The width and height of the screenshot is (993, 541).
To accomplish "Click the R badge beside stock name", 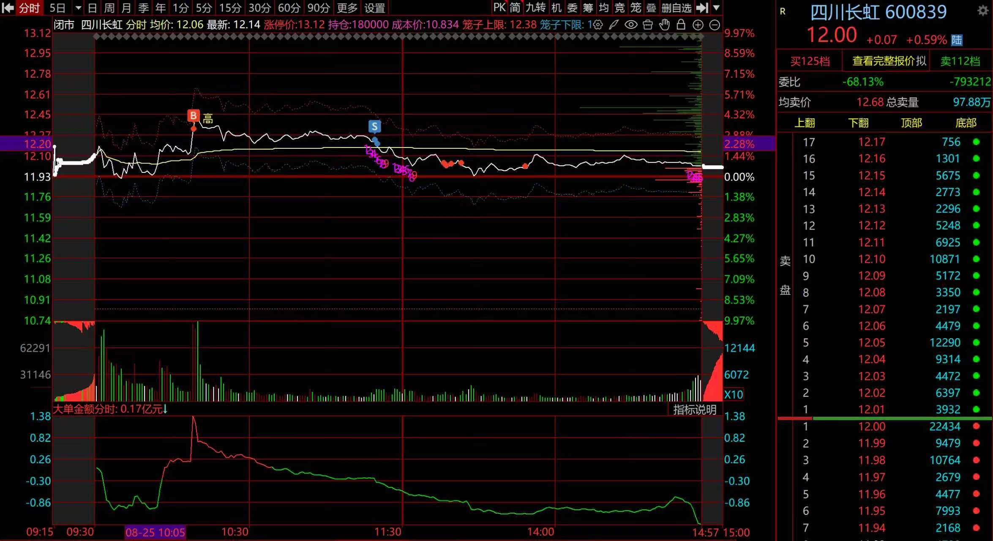I will [783, 11].
